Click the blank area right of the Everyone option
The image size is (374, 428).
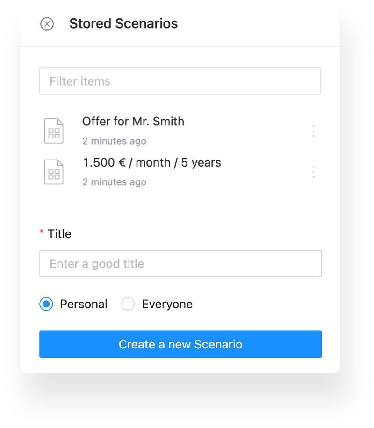click(x=257, y=305)
